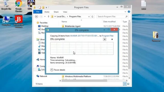Open the File tab in Explorer
Viewport: 164px width, 92px height.
tap(38, 12)
